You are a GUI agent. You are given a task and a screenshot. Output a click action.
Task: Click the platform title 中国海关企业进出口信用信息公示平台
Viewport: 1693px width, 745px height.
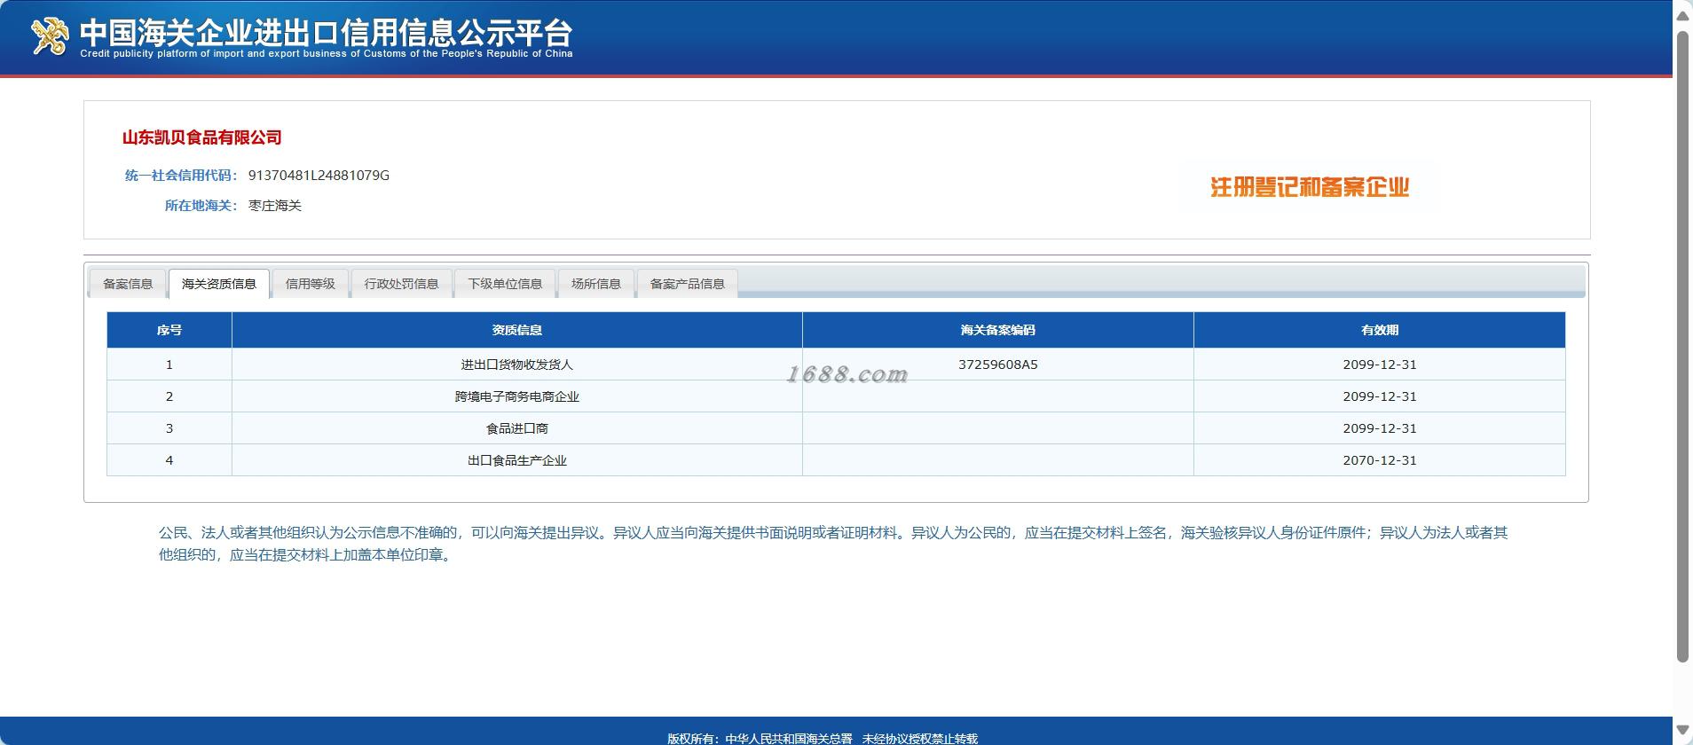tap(326, 33)
